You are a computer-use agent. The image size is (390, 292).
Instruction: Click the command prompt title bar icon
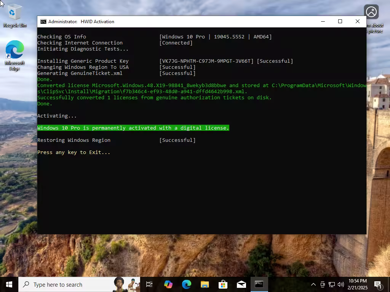43,22
